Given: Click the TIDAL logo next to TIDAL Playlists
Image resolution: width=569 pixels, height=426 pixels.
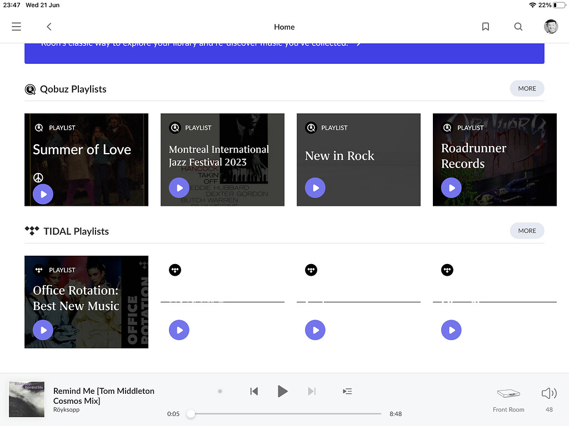Looking at the screenshot, I should [32, 231].
